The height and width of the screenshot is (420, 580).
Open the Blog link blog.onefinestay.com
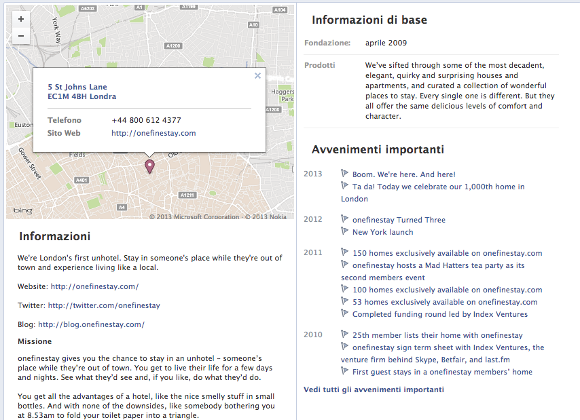pos(92,324)
